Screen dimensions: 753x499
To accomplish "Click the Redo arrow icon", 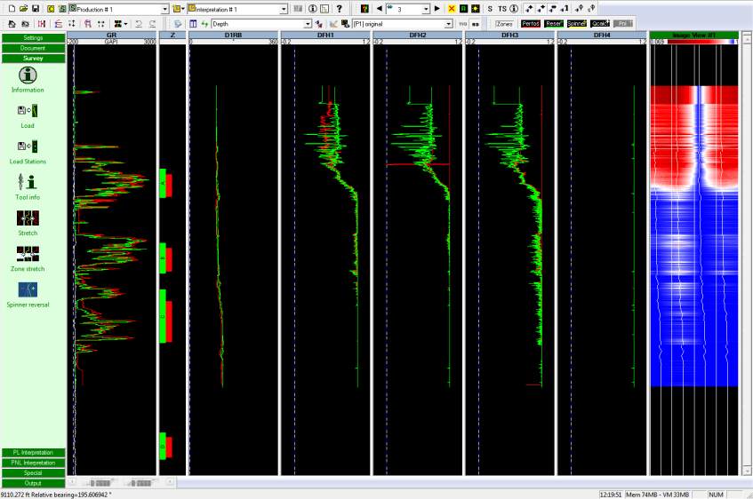I will tap(152, 23).
